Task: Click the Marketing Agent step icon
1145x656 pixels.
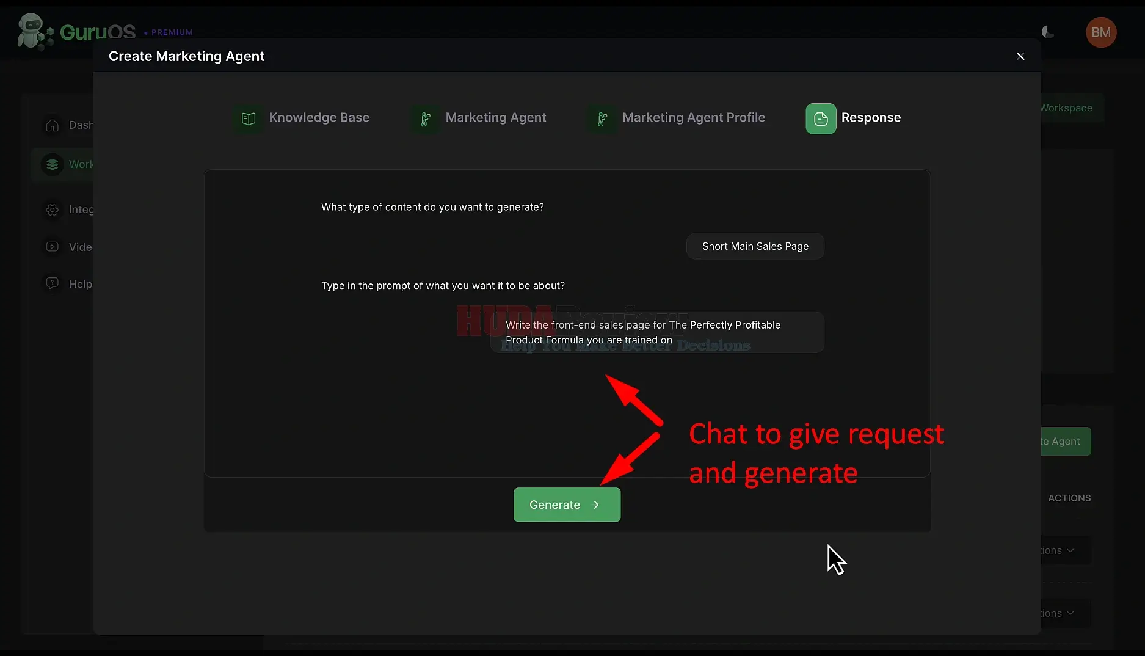Action: tap(425, 118)
